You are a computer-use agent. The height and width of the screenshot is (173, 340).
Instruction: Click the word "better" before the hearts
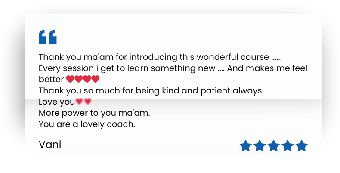pyautogui.click(x=52, y=79)
